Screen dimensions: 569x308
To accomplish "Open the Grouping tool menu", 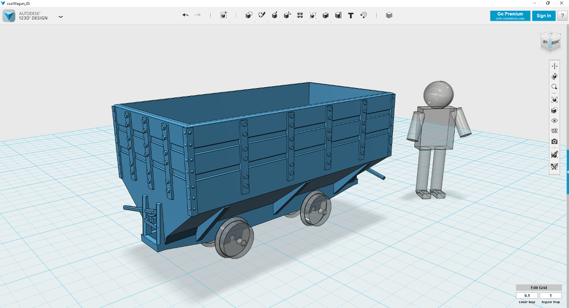I will (x=313, y=15).
